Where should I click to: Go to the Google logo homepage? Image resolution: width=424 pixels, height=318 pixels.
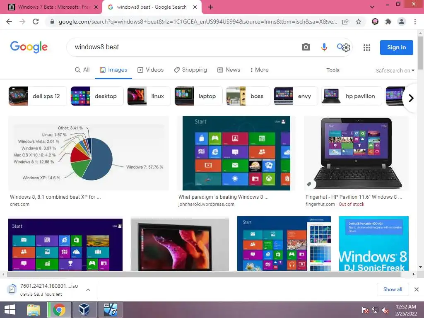[29, 47]
